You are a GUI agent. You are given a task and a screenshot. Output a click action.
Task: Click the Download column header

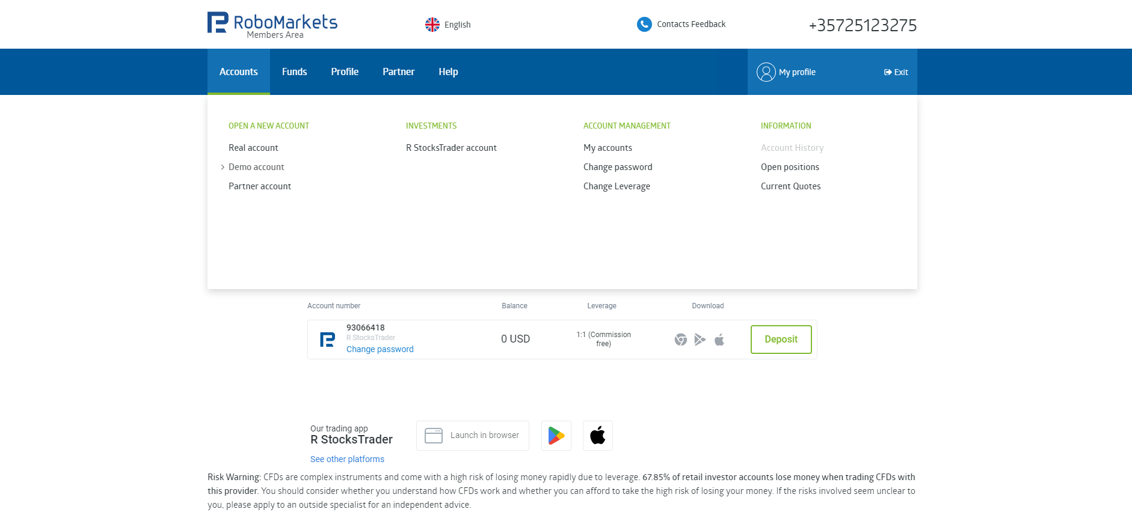(x=707, y=306)
